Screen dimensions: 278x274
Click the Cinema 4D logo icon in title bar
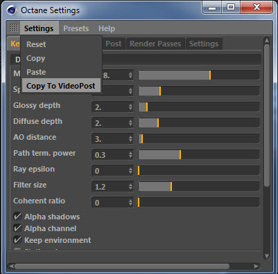(x=11, y=10)
